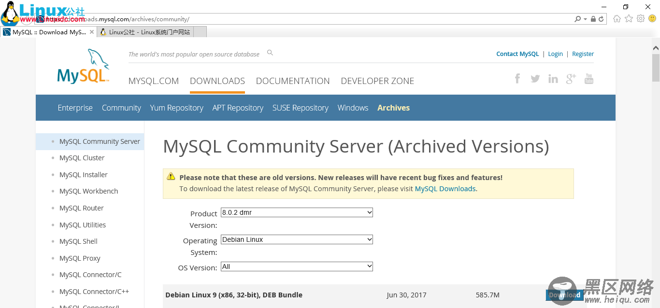
Task: Open MySQL Router in sidebar
Action: point(81,208)
